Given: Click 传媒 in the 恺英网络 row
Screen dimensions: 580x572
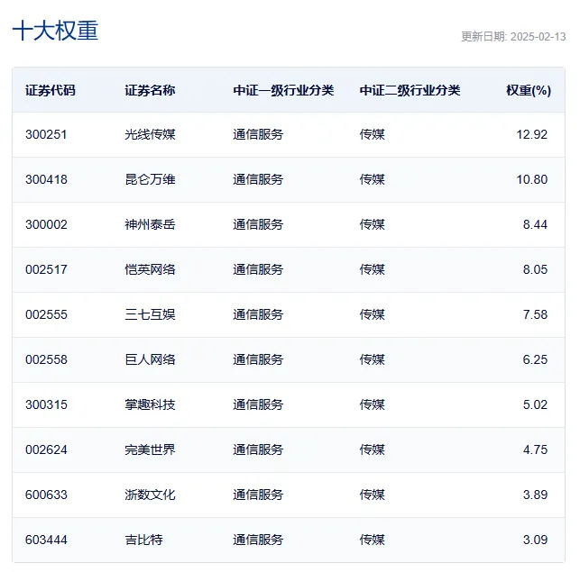Looking at the screenshot, I should 373,269.
